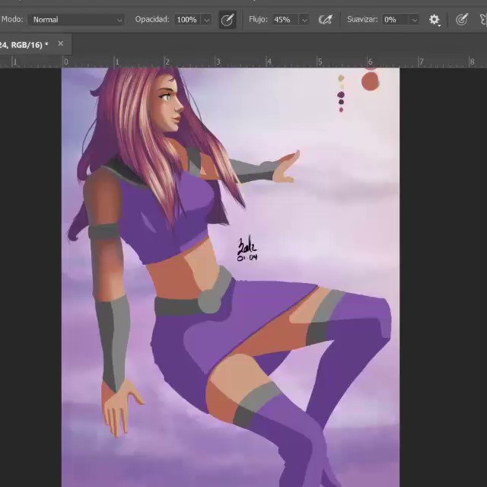487x487 pixels.
Task: Open the Modo blending mode dropdown
Action: pos(76,20)
